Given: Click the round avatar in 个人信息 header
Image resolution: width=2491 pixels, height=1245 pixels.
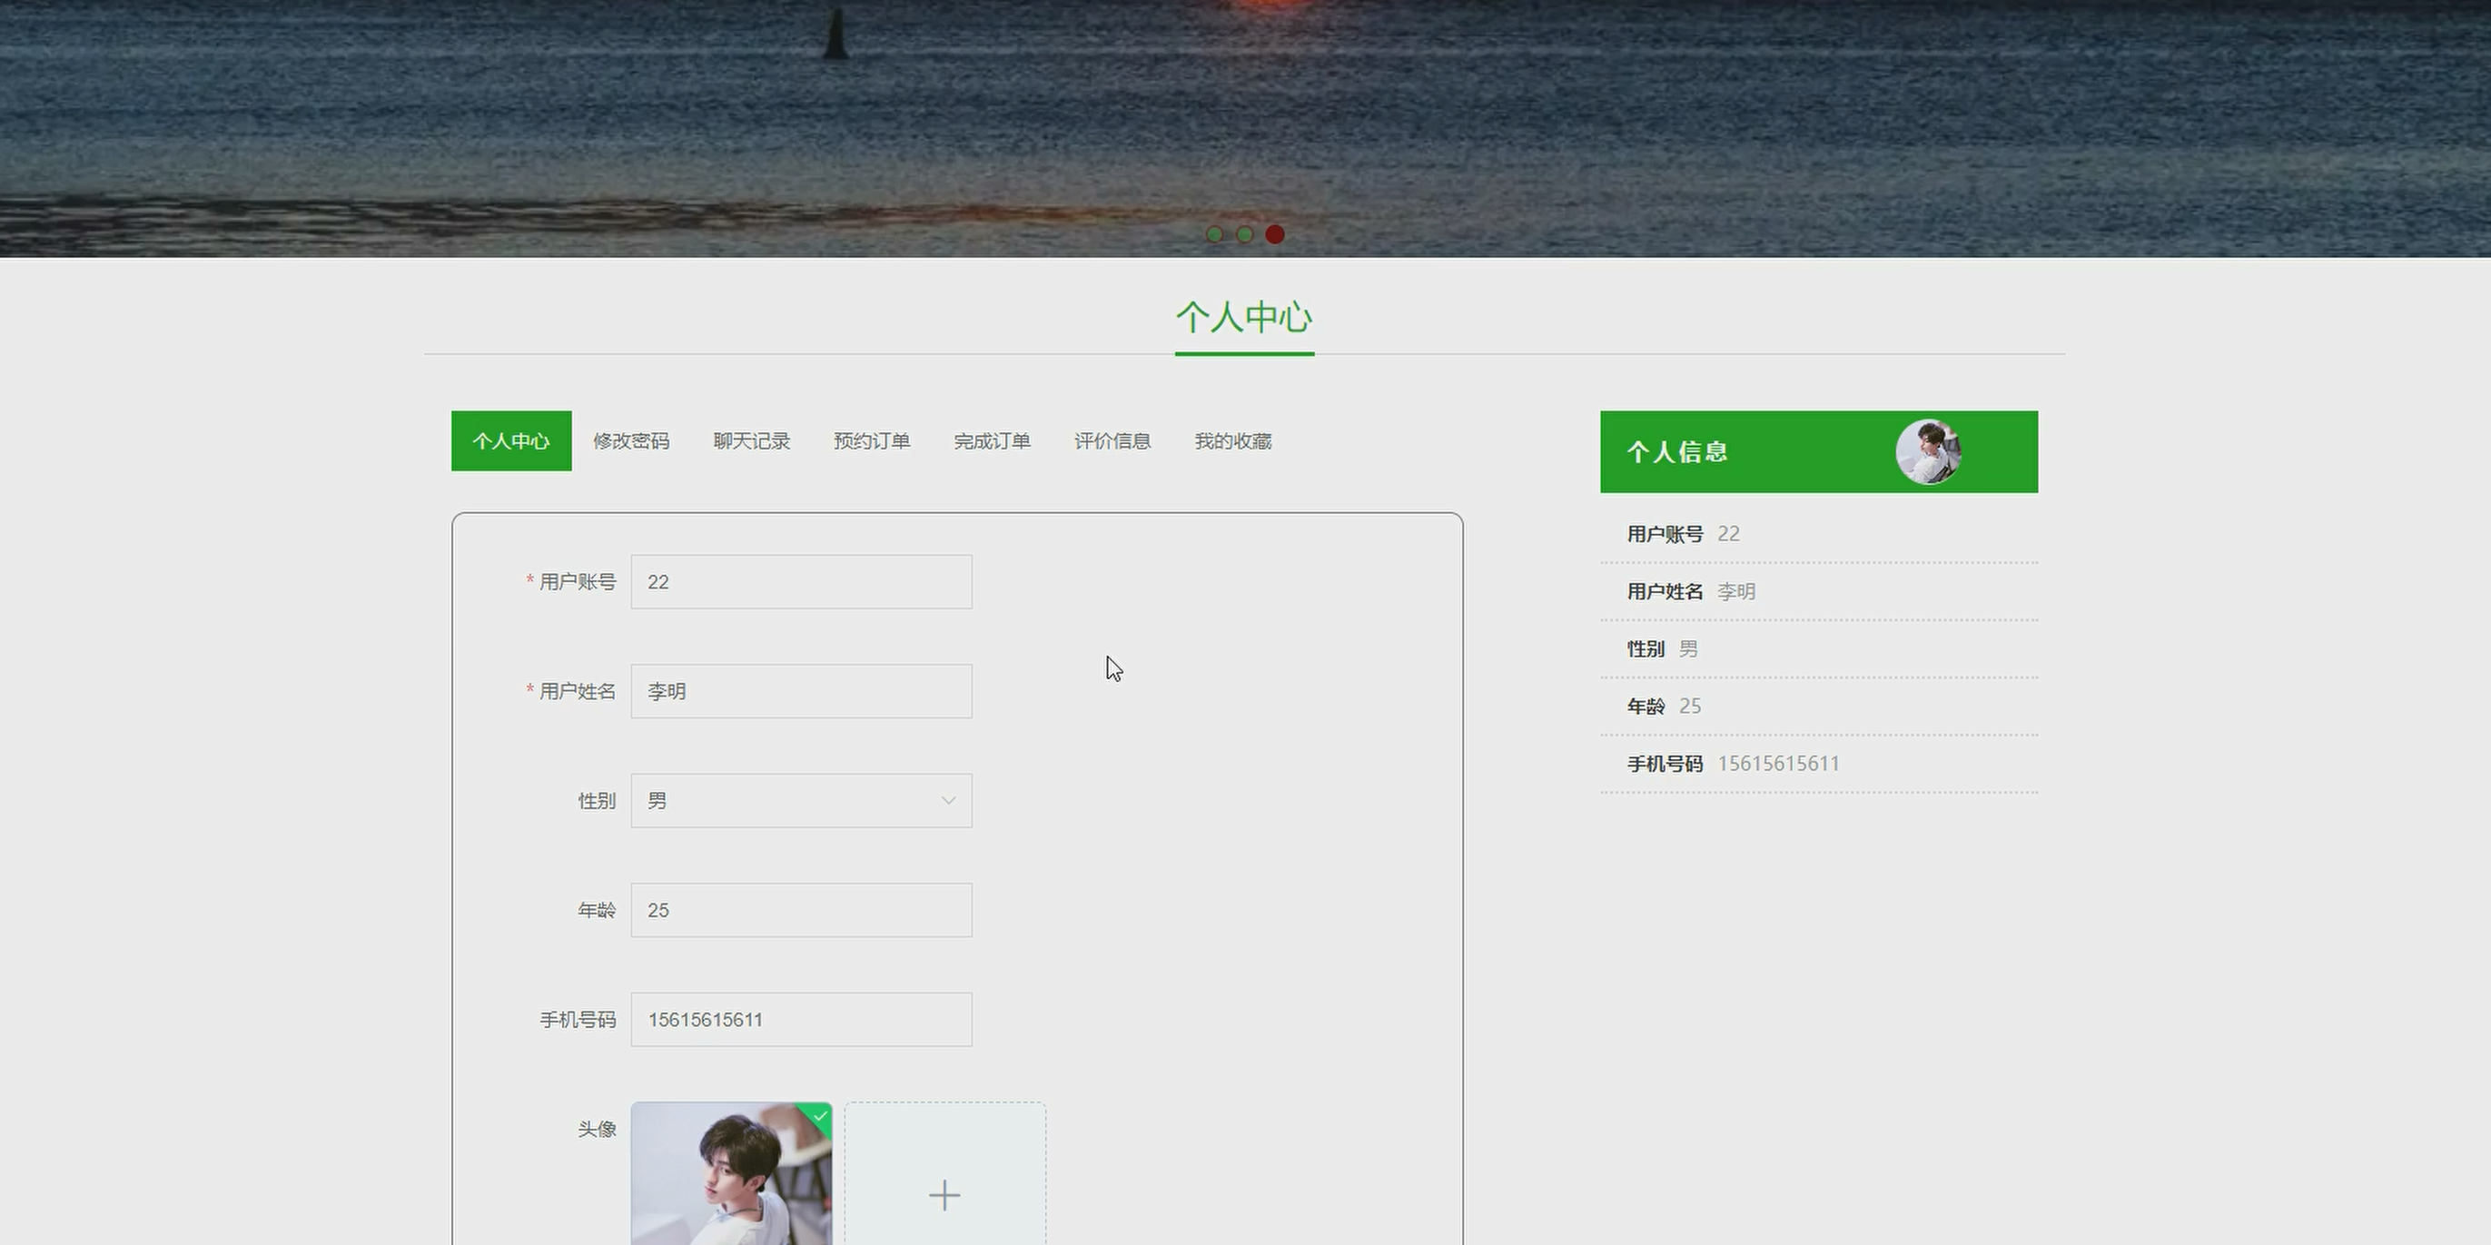Looking at the screenshot, I should 1928,451.
